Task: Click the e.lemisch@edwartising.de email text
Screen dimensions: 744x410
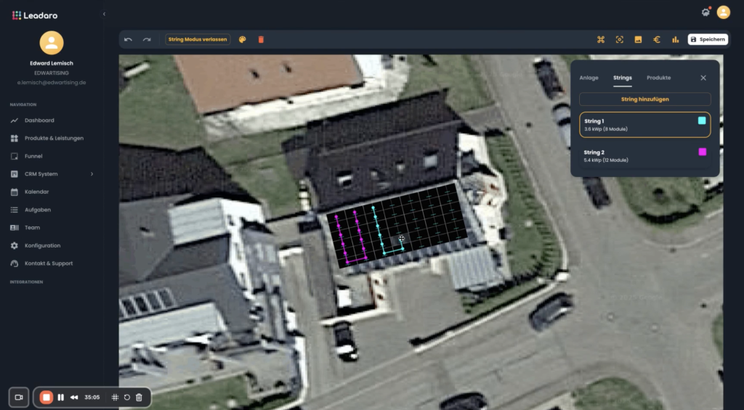Action: click(x=52, y=83)
